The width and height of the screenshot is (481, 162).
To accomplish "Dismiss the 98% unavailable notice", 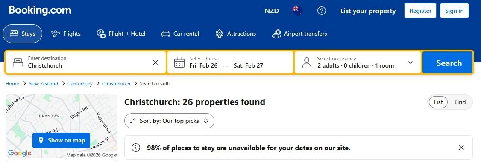I will click(x=461, y=148).
